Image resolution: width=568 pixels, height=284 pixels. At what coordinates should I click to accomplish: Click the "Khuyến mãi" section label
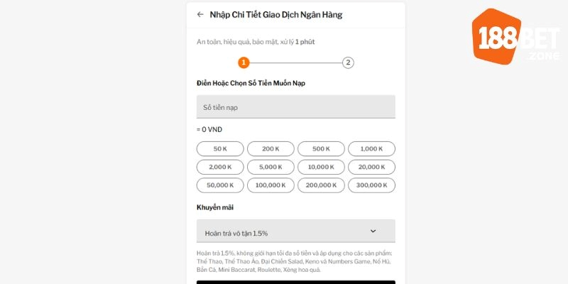tap(215, 207)
